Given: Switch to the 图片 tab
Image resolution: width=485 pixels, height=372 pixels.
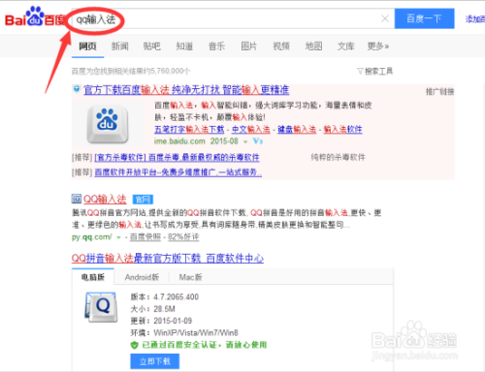Looking at the screenshot, I should click(x=249, y=46).
